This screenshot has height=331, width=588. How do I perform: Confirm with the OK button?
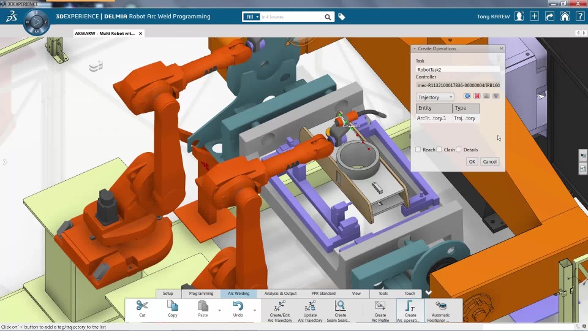(472, 162)
